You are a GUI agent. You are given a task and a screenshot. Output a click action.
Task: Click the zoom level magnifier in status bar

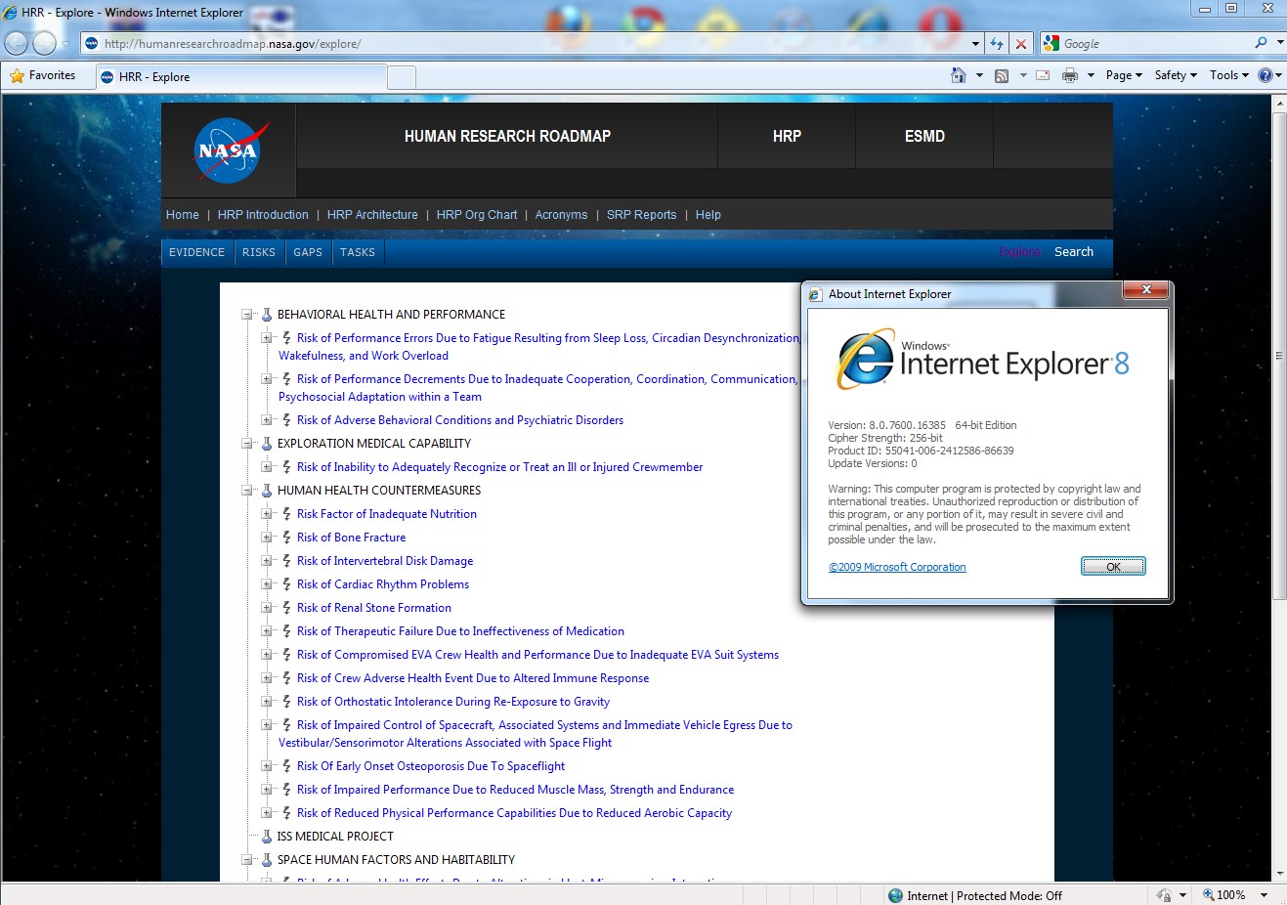tap(1209, 895)
